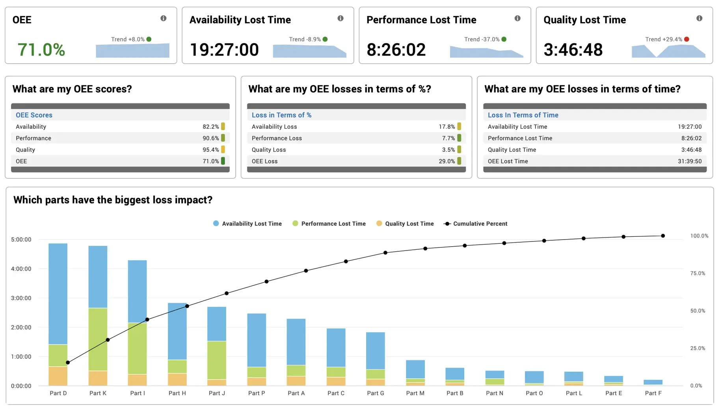Open info icon on Availability Lost Time card
722x411 pixels.
coord(341,18)
